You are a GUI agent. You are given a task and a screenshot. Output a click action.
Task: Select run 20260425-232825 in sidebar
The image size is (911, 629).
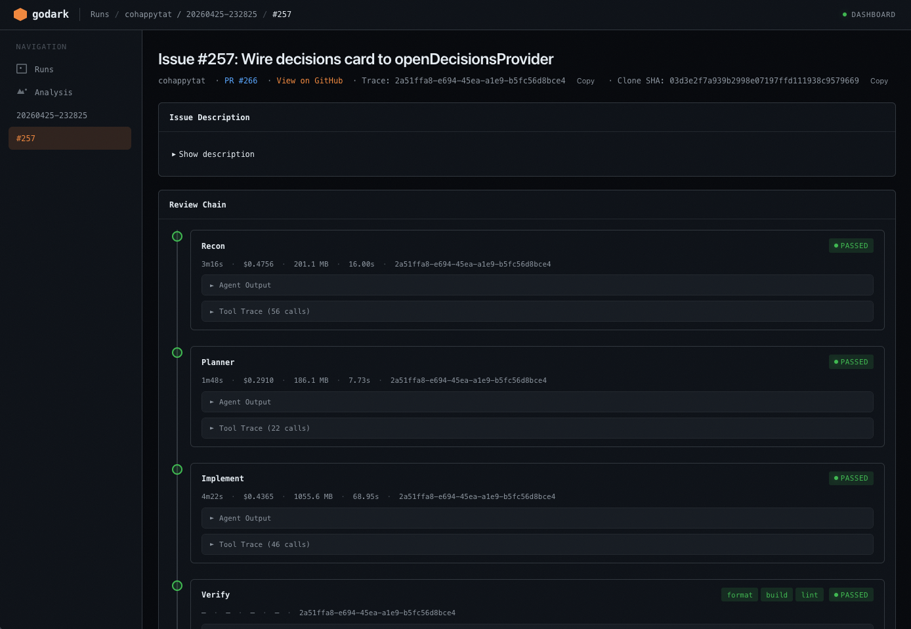pos(70,115)
